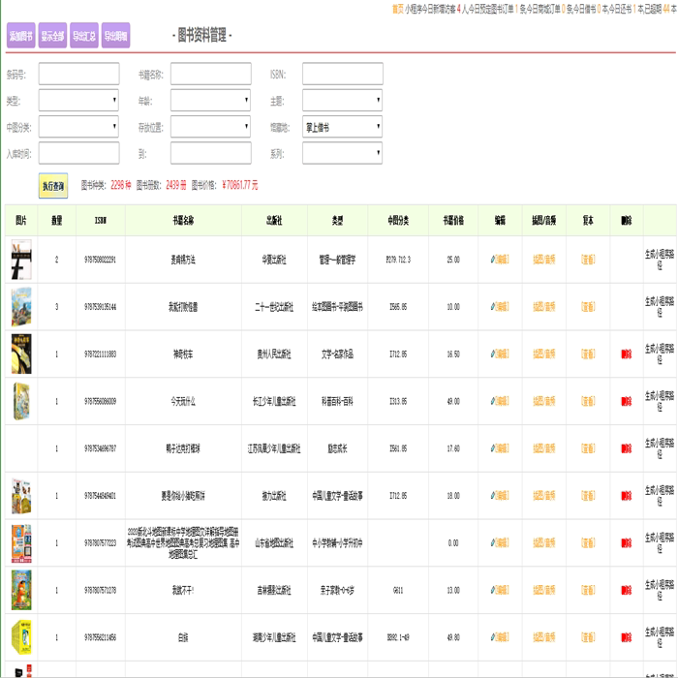Click the 添加图书 button

pos(20,36)
